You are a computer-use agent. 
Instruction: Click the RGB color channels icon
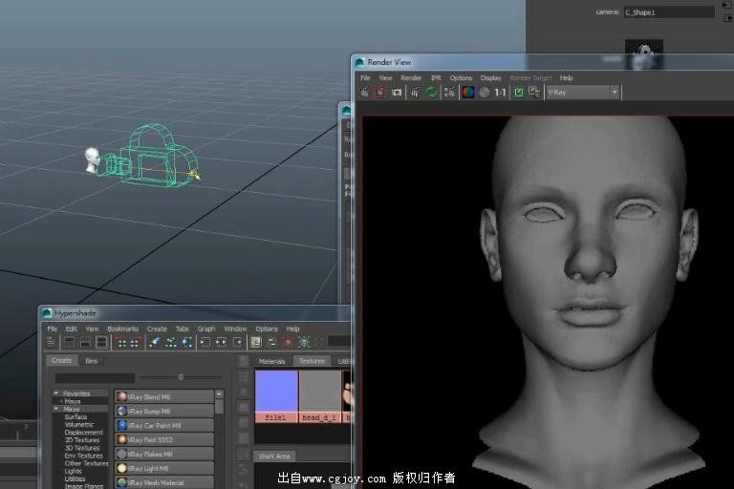click(x=467, y=93)
